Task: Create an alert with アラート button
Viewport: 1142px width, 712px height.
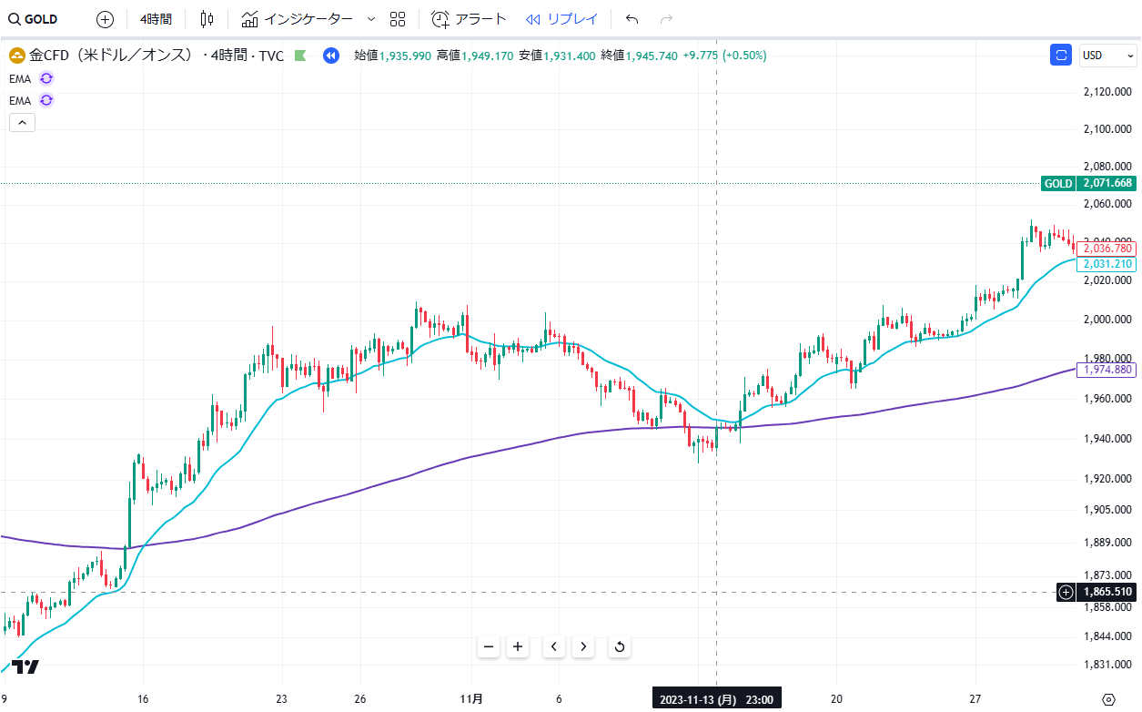Action: coord(469,19)
